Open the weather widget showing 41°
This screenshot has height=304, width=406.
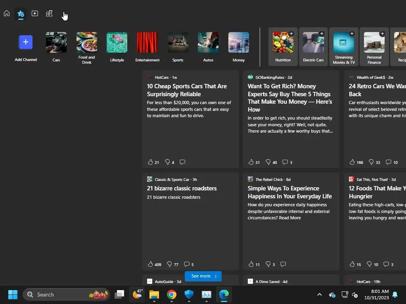tap(137, 294)
